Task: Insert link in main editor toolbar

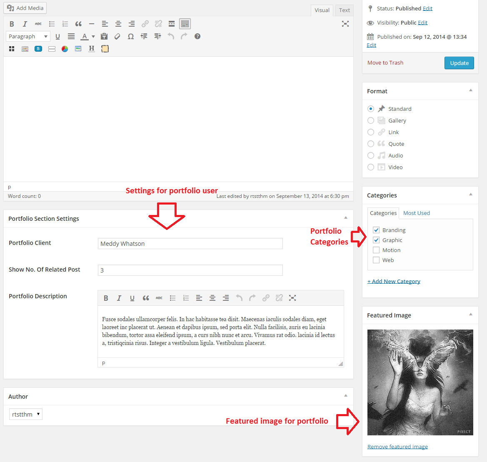Action: [x=145, y=24]
